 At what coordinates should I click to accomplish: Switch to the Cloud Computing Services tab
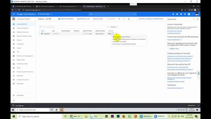pos(70,7)
